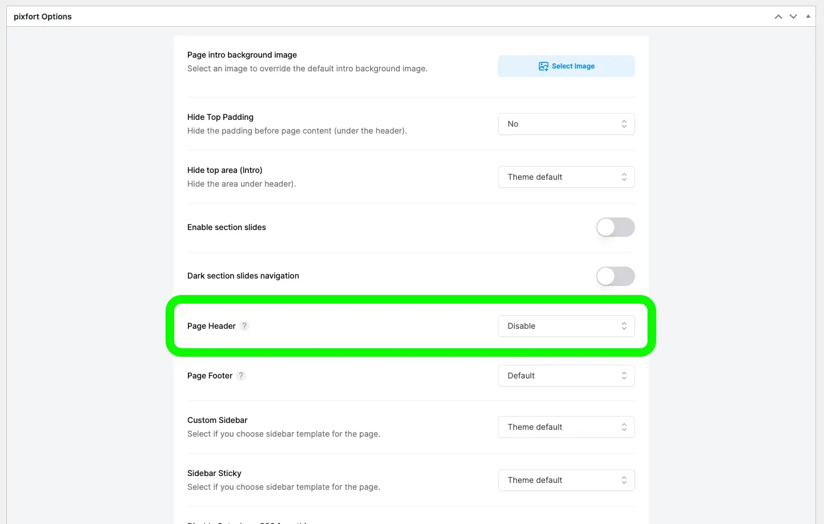Move pixfort Options panel down
This screenshot has width=824, height=524.
point(793,17)
